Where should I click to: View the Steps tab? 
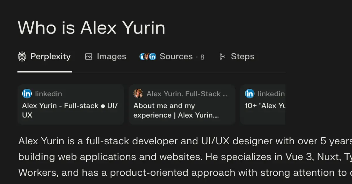tap(242, 57)
